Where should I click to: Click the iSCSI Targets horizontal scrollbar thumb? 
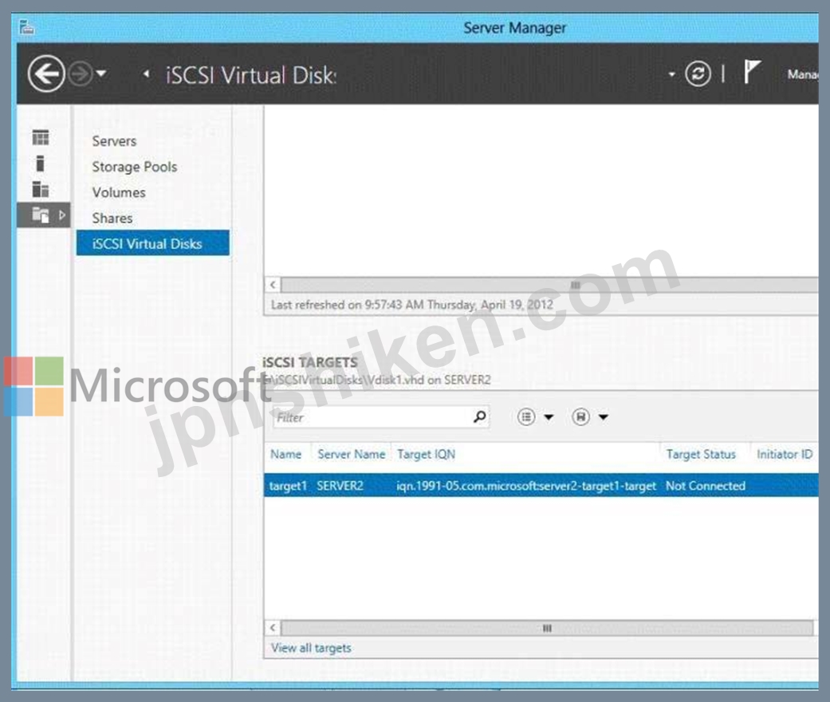point(547,629)
